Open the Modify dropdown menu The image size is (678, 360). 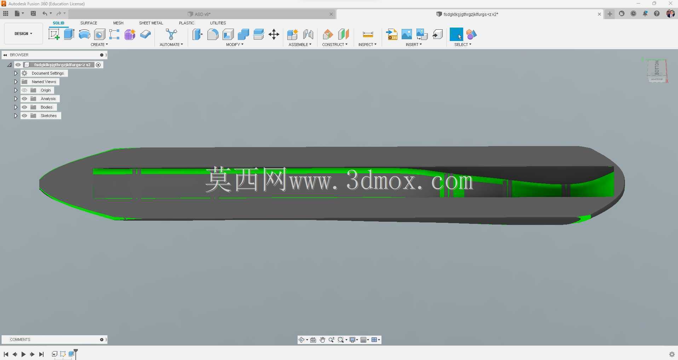[235, 45]
